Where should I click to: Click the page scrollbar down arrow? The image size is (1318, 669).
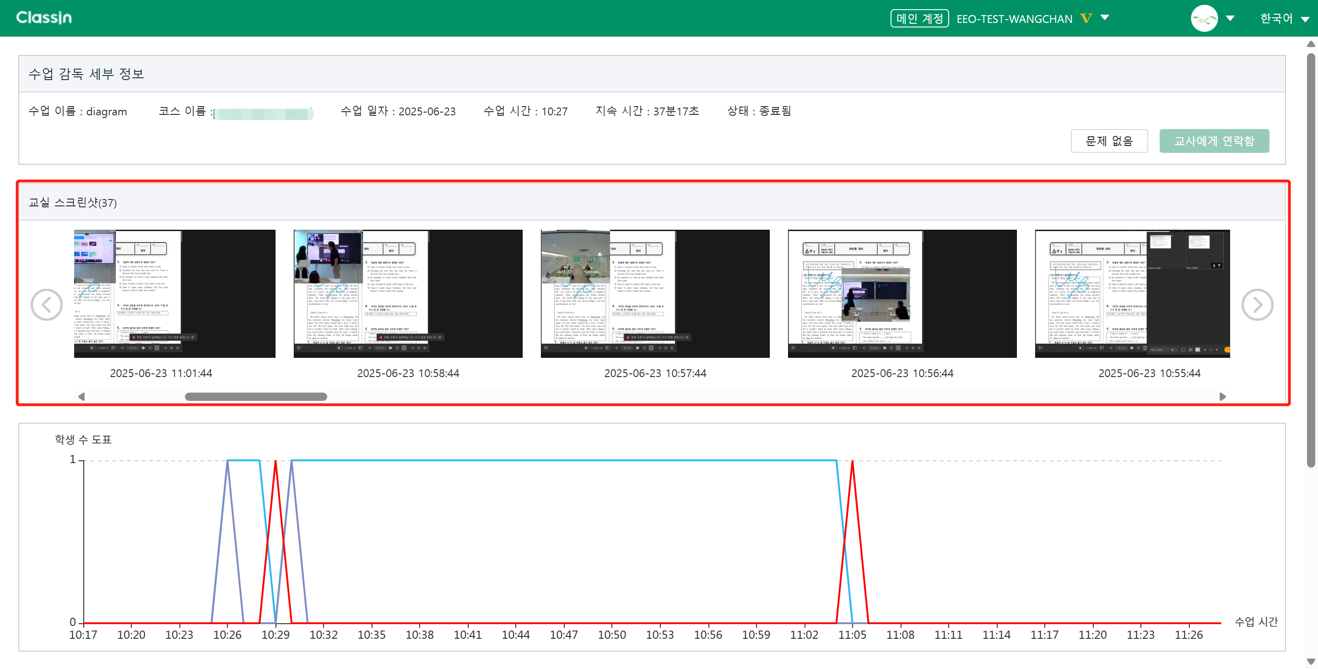coord(1310,661)
